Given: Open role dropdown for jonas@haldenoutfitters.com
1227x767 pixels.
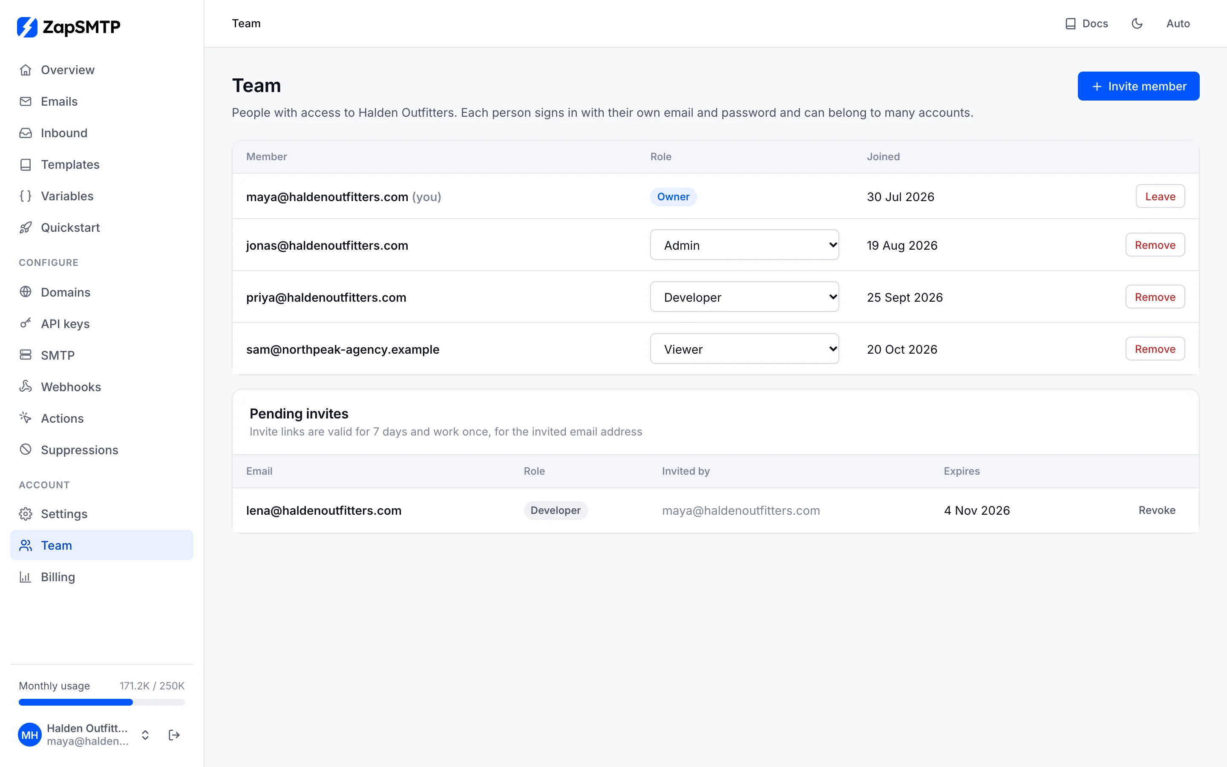Looking at the screenshot, I should tap(744, 245).
